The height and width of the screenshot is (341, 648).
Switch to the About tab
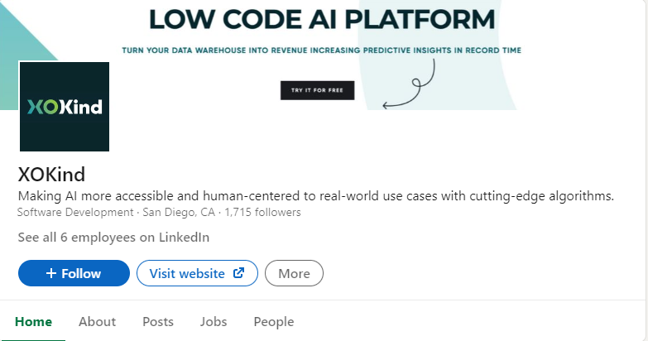(x=97, y=322)
